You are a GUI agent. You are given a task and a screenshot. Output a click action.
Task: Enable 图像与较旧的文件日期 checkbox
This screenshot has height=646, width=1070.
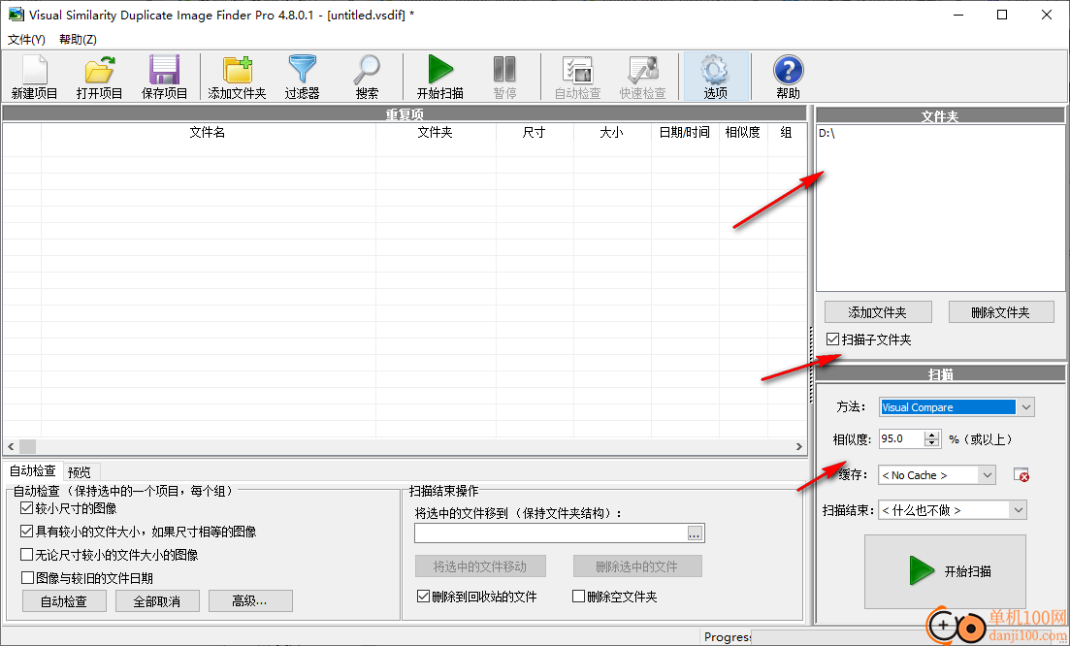point(26,578)
